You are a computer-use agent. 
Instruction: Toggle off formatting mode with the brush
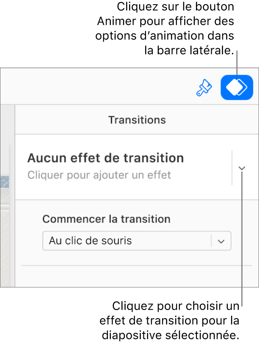point(204,87)
